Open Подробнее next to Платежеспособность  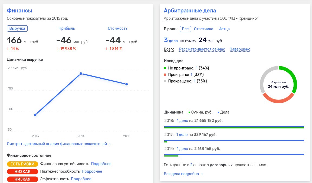tap(92, 171)
